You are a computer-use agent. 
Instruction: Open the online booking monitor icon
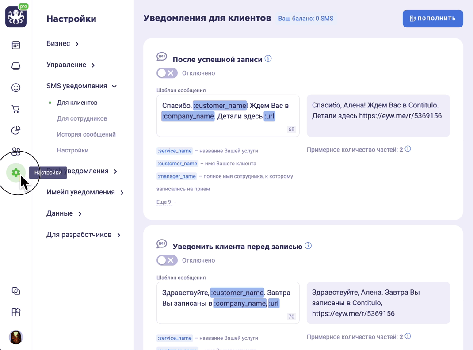16,66
